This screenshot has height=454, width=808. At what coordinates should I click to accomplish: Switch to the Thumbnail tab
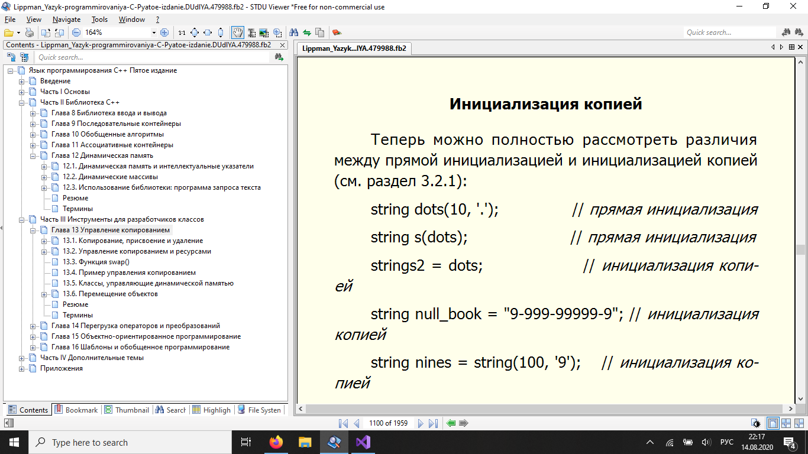[127, 410]
